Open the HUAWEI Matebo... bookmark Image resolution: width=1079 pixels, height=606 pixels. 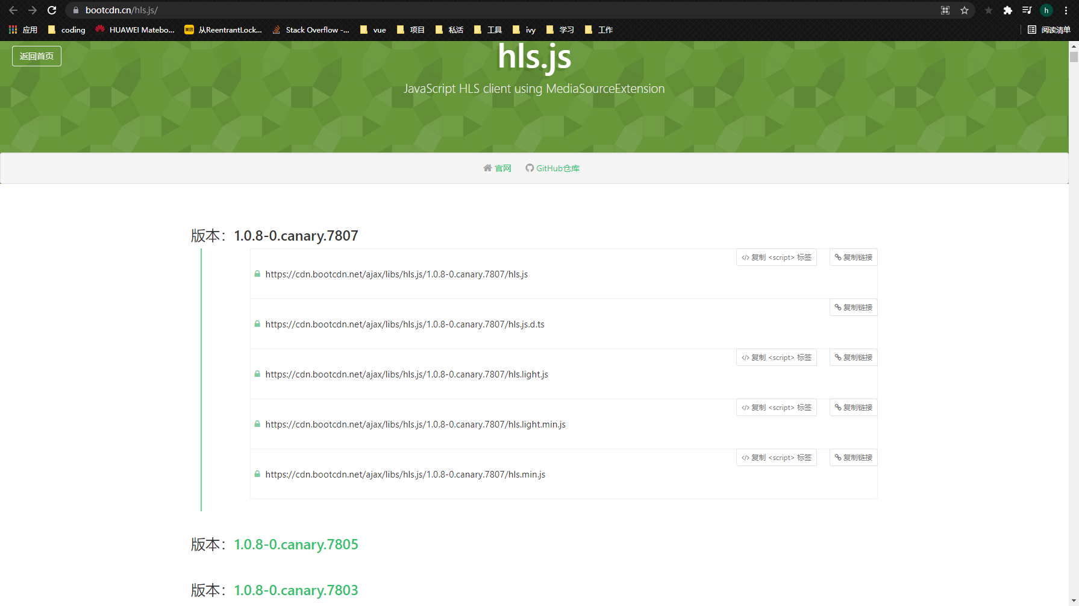pyautogui.click(x=135, y=30)
